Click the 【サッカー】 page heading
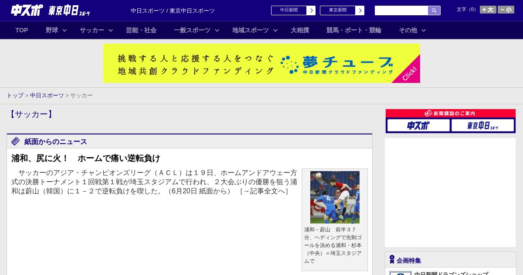 tap(31, 114)
